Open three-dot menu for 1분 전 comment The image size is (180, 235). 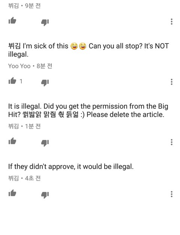172,142
